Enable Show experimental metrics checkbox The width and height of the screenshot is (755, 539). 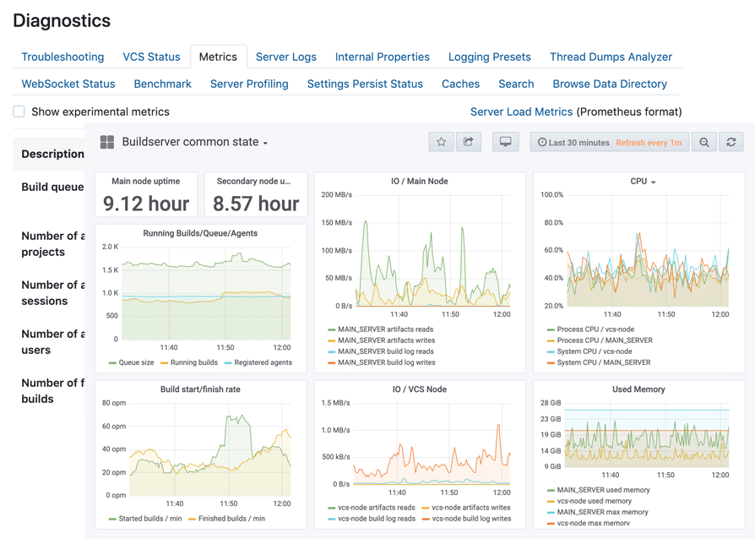pos(19,112)
